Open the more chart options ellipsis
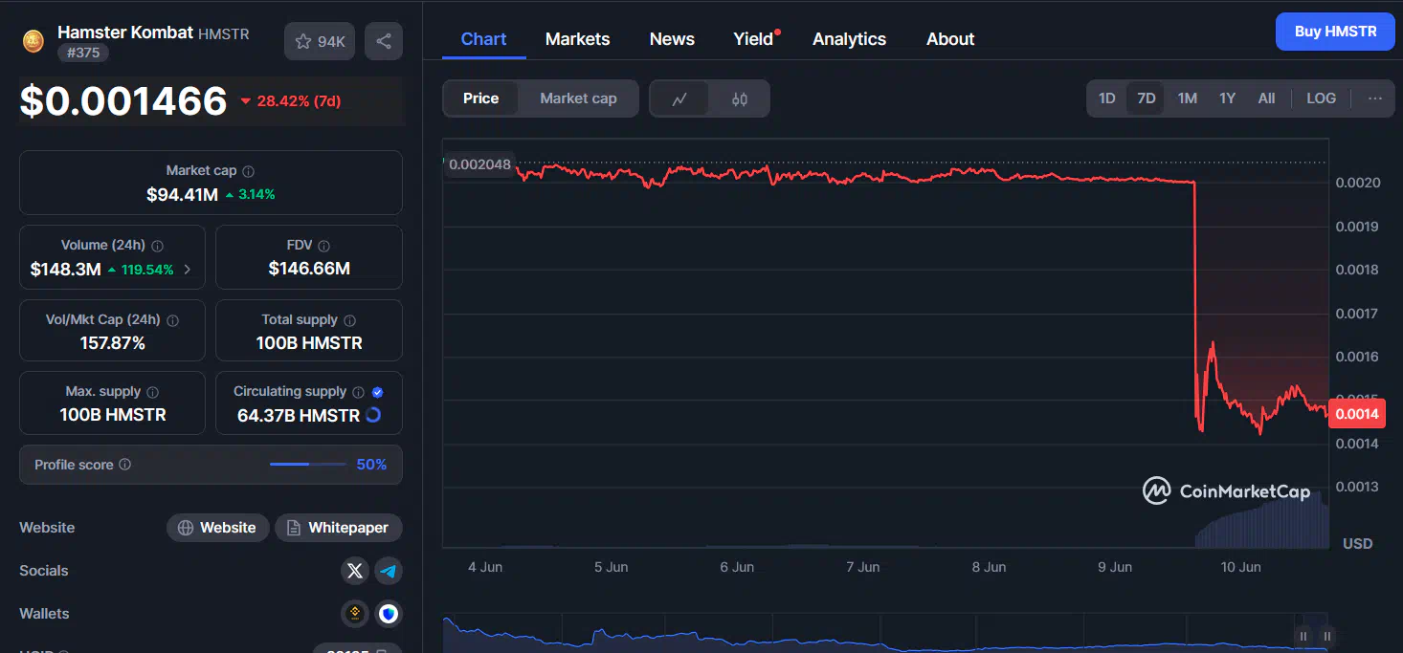 click(x=1375, y=98)
